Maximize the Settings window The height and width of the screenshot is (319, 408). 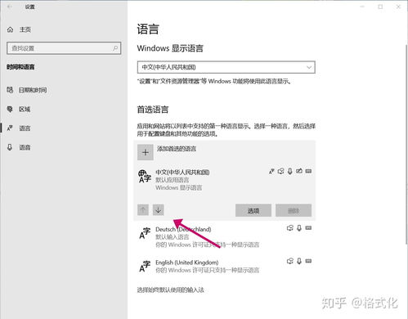[x=380, y=7]
